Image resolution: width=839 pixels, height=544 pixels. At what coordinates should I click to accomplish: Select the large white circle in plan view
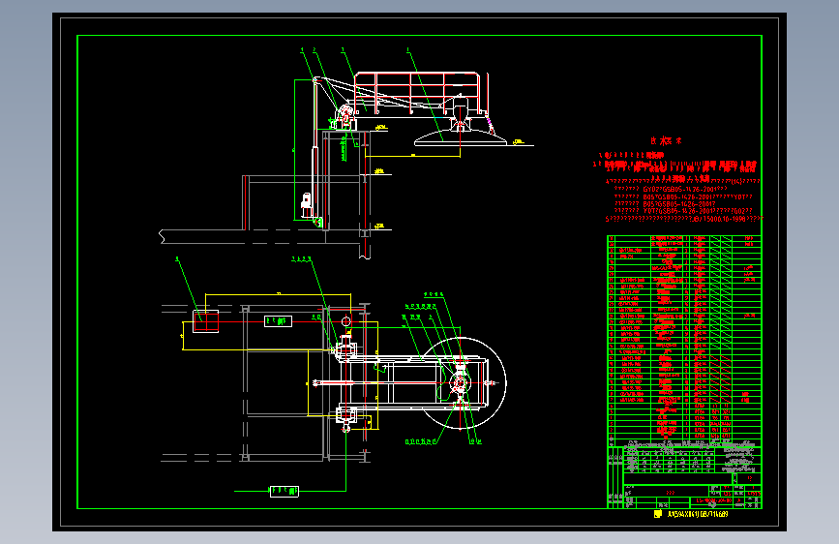coord(461,383)
